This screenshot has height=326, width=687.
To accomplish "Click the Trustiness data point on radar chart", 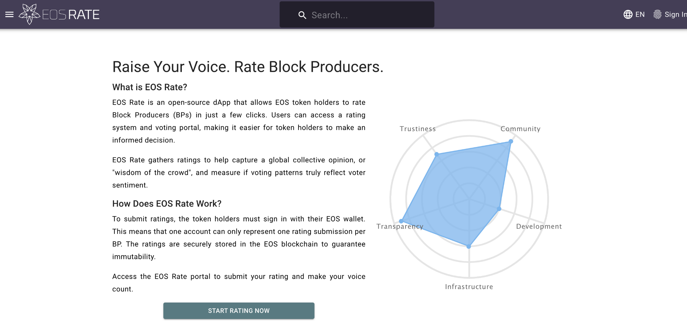I will [x=436, y=154].
